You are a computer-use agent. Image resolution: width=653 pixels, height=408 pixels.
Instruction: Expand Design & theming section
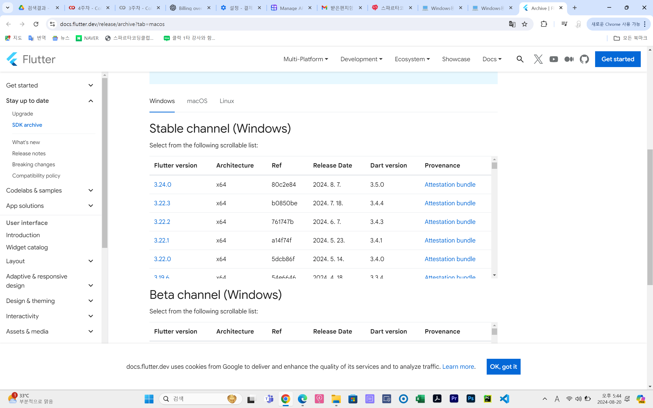pos(50,301)
